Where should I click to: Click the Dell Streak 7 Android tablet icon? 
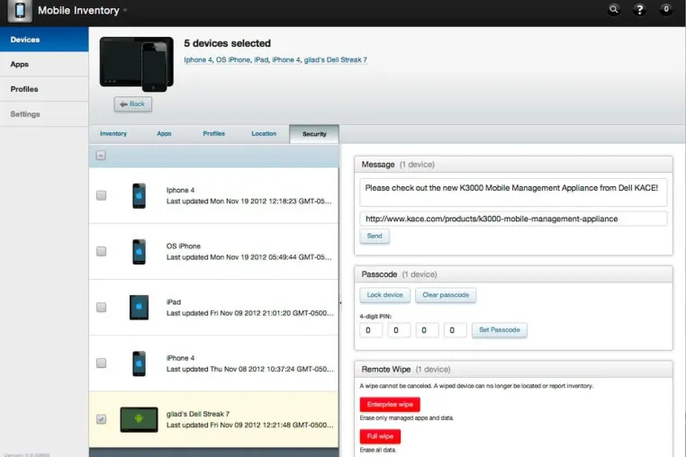click(140, 419)
